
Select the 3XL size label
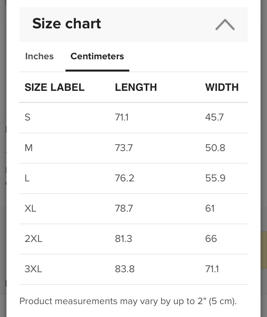click(x=33, y=269)
